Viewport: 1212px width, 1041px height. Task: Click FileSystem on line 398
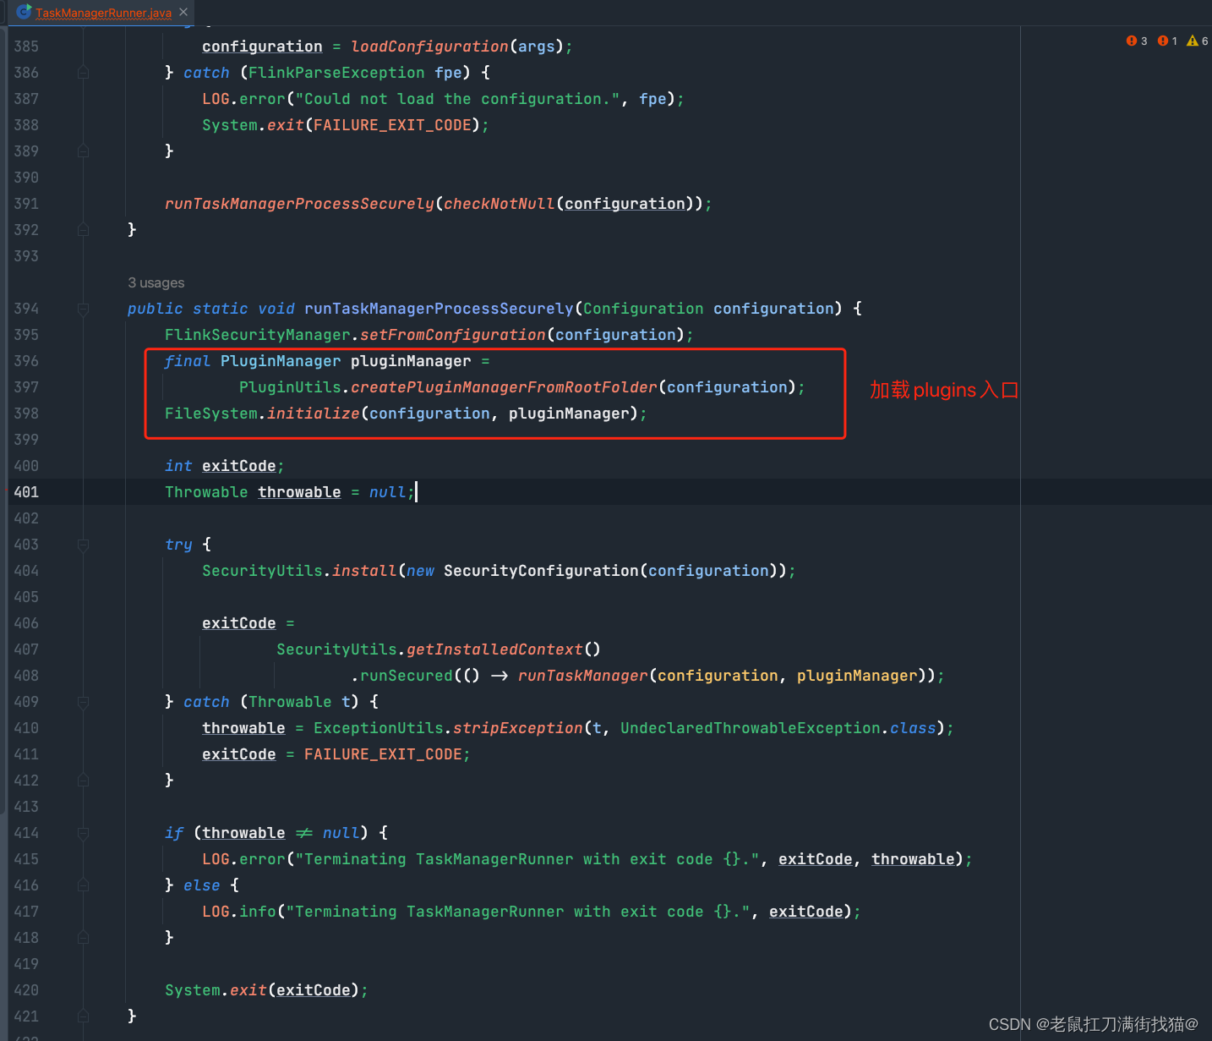tap(211, 414)
